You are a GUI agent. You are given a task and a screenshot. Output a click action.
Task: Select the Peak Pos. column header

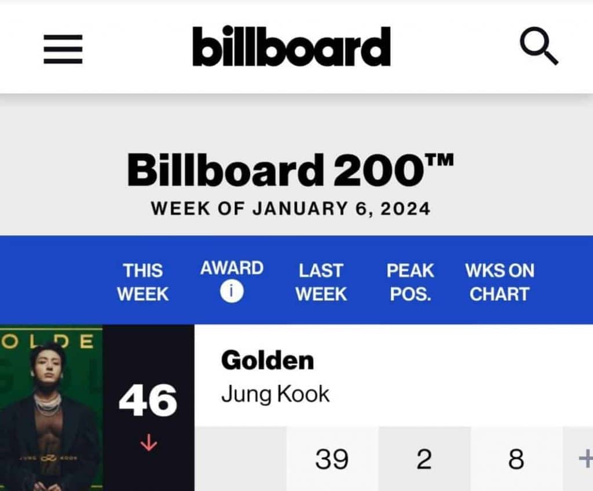(x=411, y=282)
